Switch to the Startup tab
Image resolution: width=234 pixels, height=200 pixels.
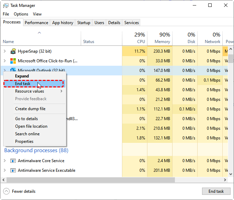point(84,23)
